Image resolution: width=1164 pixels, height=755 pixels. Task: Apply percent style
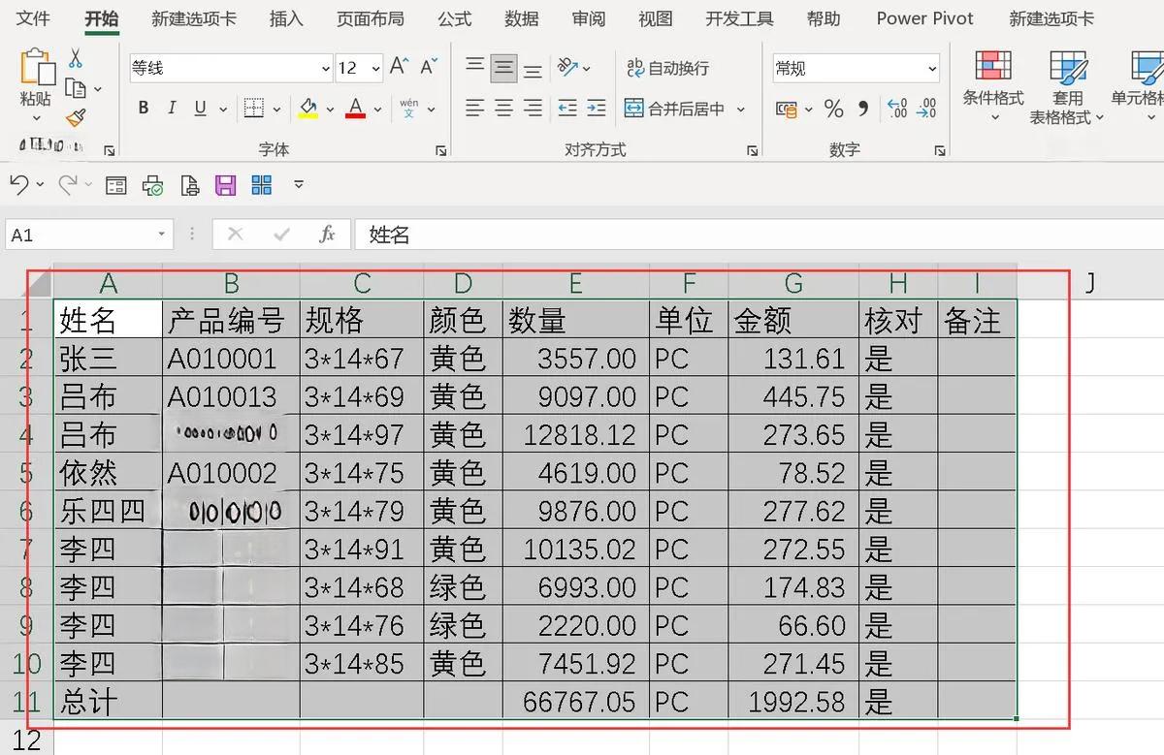coord(833,109)
